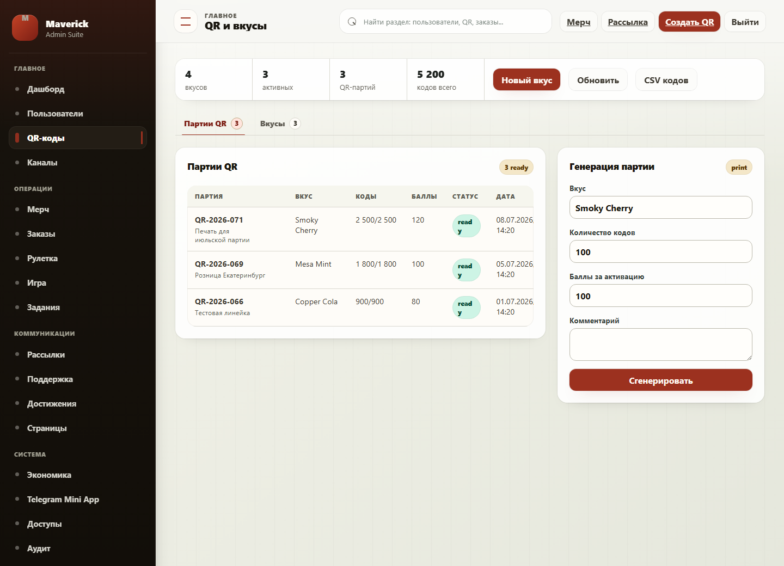Click the 900/900 codes cell
The image size is (784, 566).
coord(370,302)
